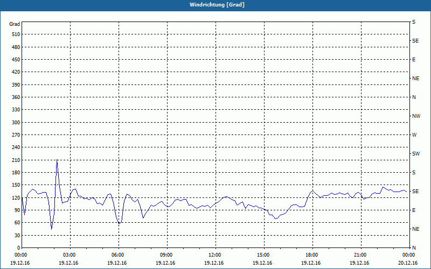Pick the '330' degree axis label
This screenshot has width=431, height=269.
pyautogui.click(x=16, y=110)
